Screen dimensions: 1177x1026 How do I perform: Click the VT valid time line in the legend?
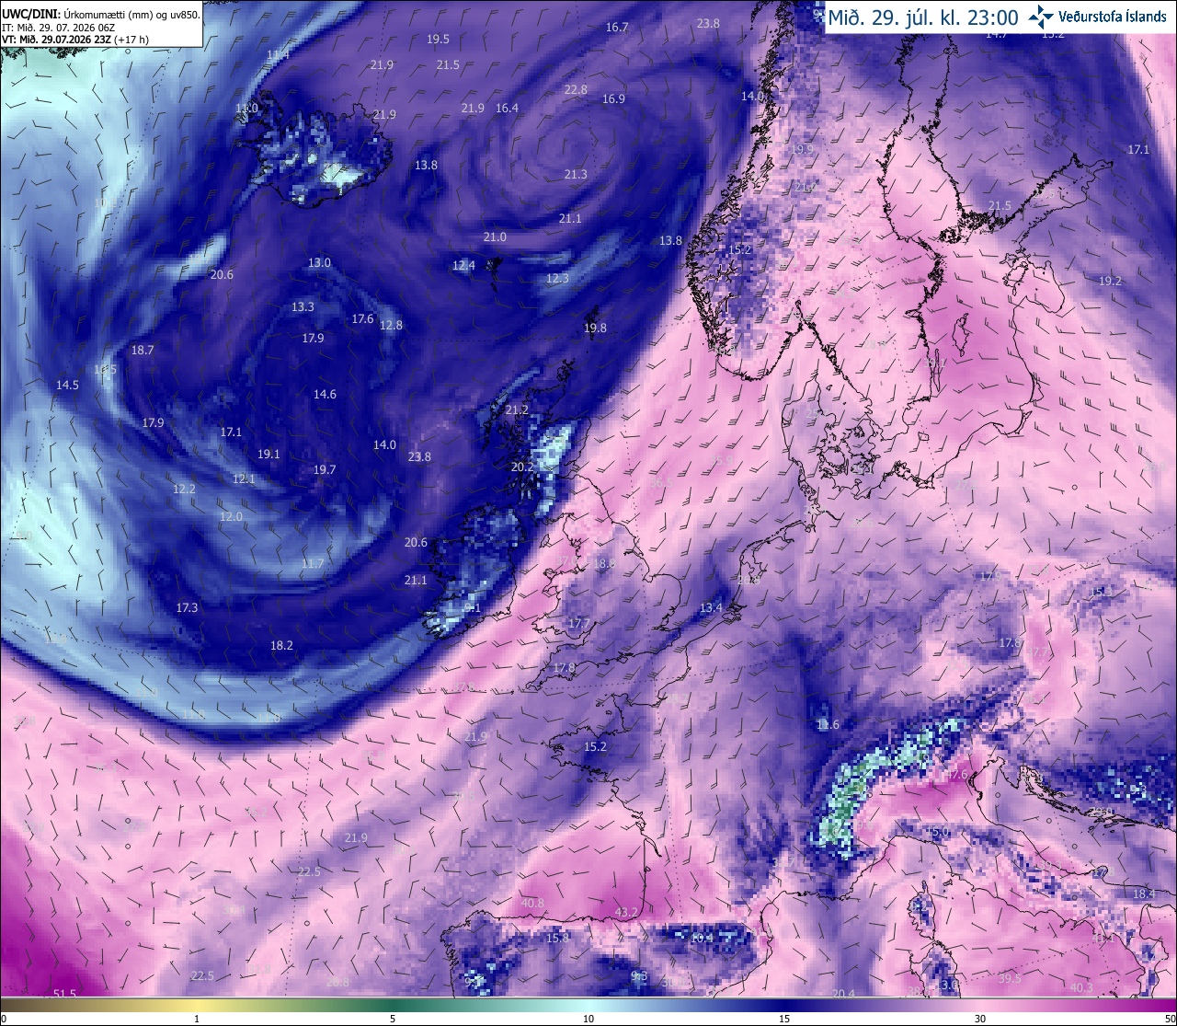tap(75, 40)
